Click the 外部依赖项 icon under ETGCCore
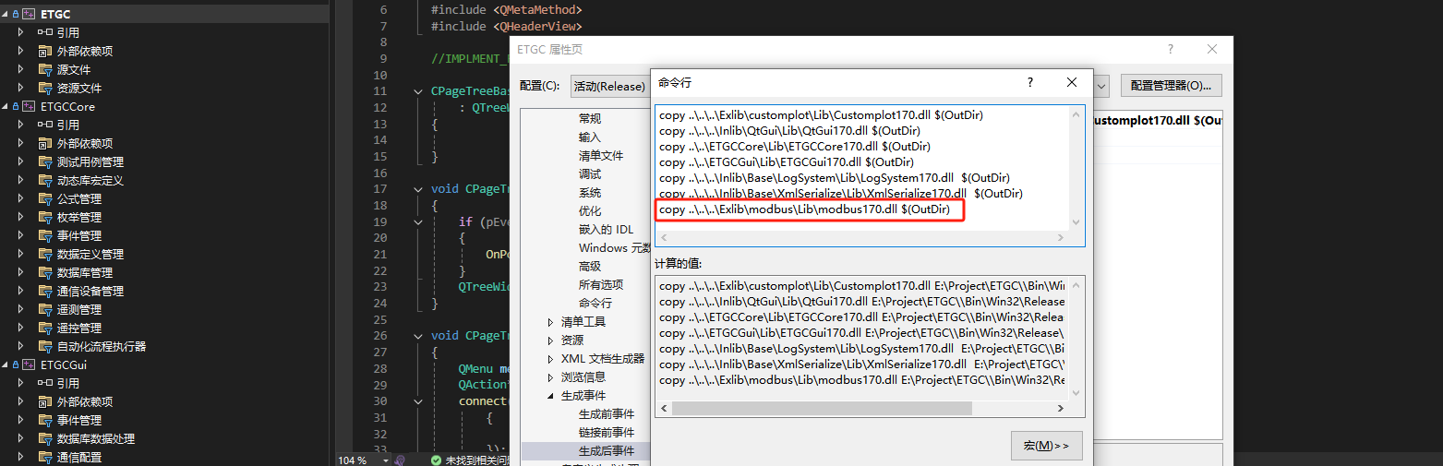The image size is (1443, 466). point(45,143)
